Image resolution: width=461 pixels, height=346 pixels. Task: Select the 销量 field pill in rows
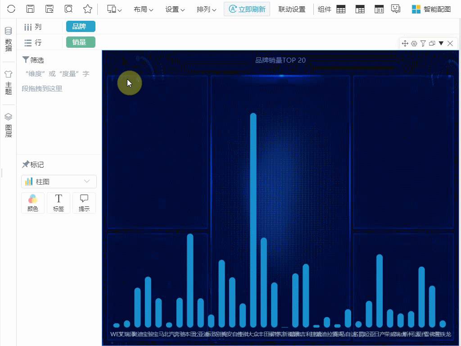pos(81,42)
